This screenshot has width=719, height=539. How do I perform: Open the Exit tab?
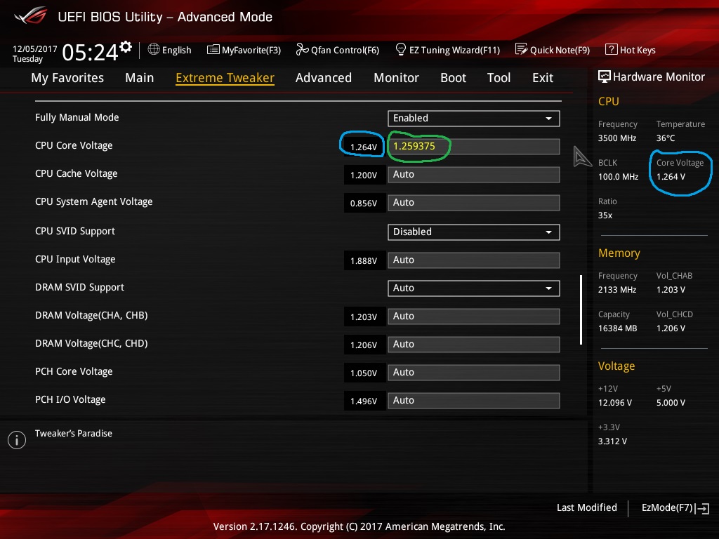pos(543,78)
